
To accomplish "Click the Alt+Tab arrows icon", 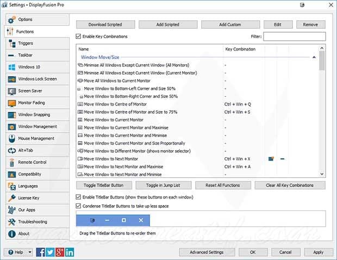I will pos(12,151).
